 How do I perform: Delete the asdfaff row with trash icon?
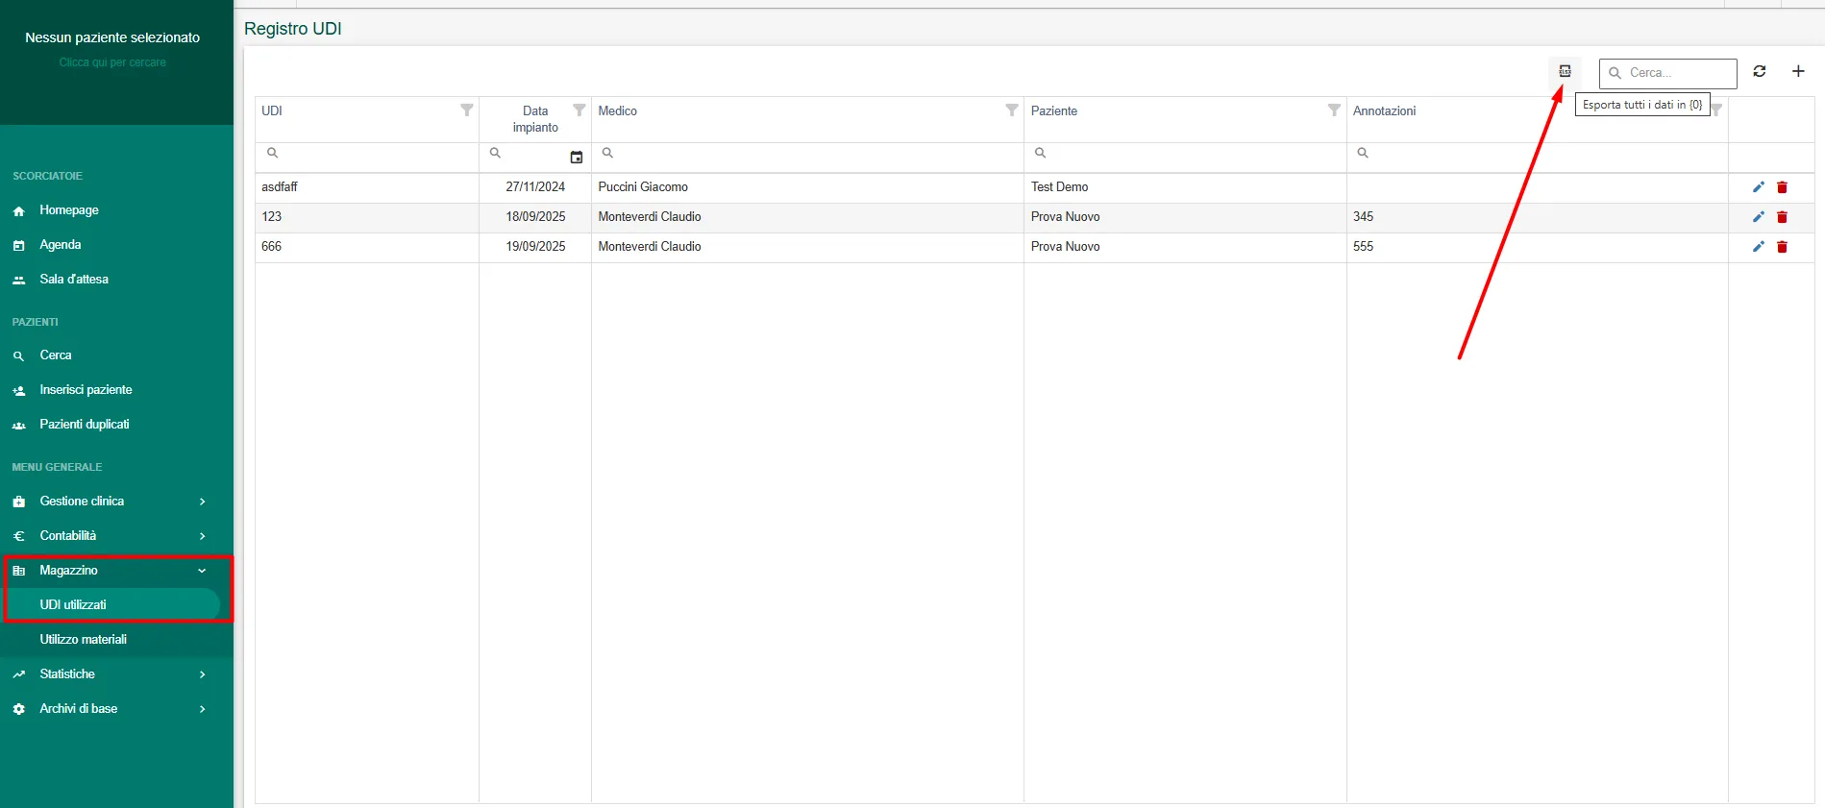pyautogui.click(x=1782, y=187)
